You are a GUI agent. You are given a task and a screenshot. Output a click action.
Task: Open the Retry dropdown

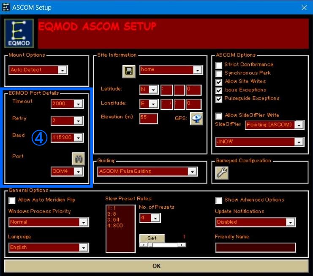78,121
